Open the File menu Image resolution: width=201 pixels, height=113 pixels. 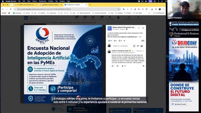(19, 1)
